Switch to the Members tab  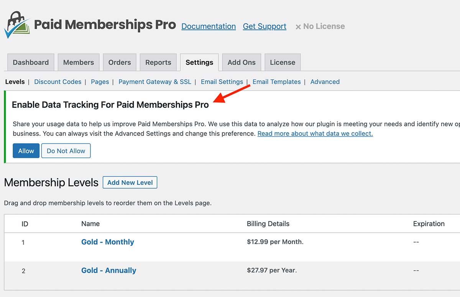click(x=79, y=62)
